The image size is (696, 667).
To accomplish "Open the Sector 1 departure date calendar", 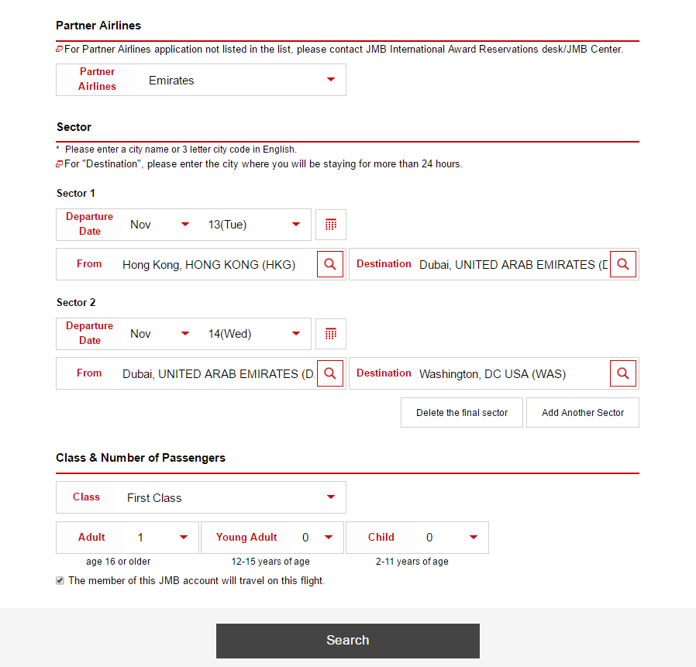I will (x=331, y=225).
